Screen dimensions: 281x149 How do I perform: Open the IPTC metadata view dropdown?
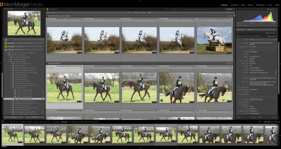[248, 36]
